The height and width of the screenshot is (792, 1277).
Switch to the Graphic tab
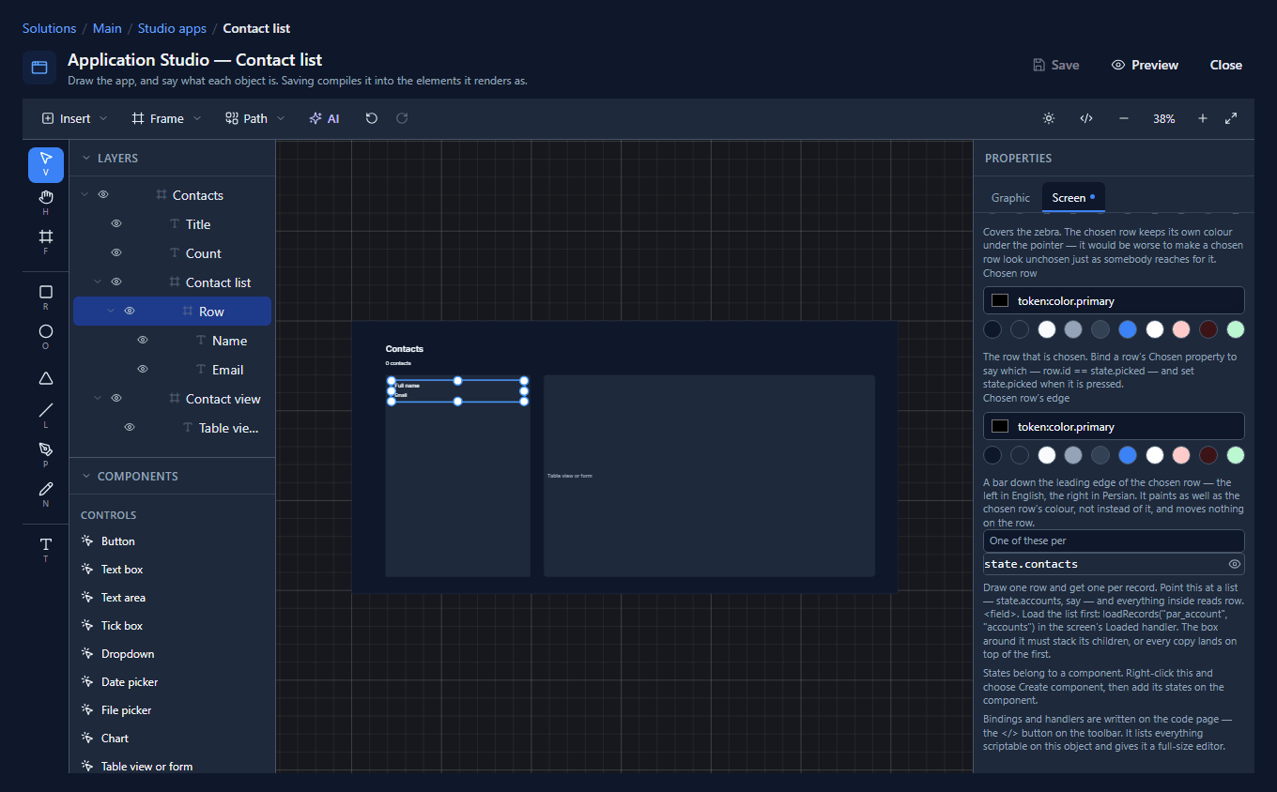(1010, 198)
